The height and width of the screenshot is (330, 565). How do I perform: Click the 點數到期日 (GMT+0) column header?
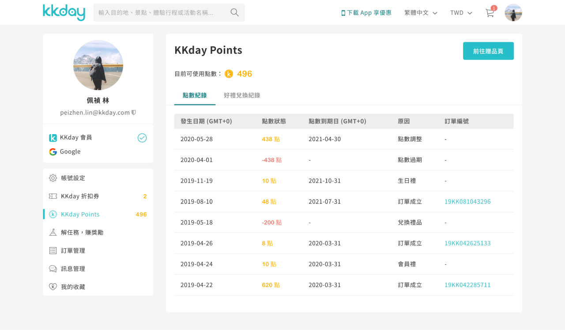[x=337, y=121]
